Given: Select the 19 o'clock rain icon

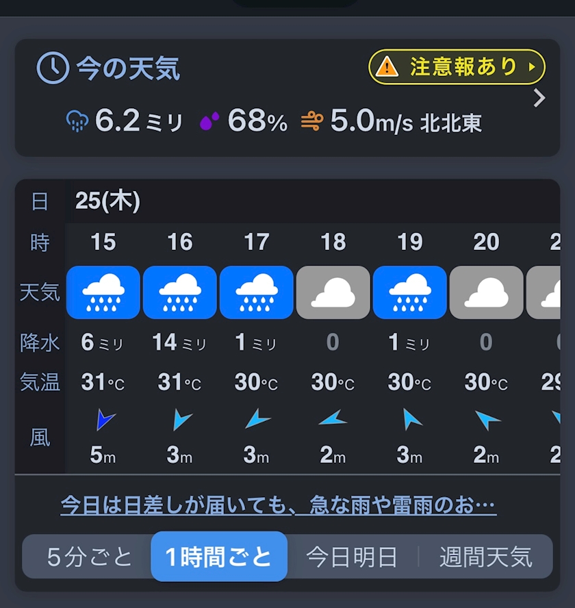Looking at the screenshot, I should (410, 292).
